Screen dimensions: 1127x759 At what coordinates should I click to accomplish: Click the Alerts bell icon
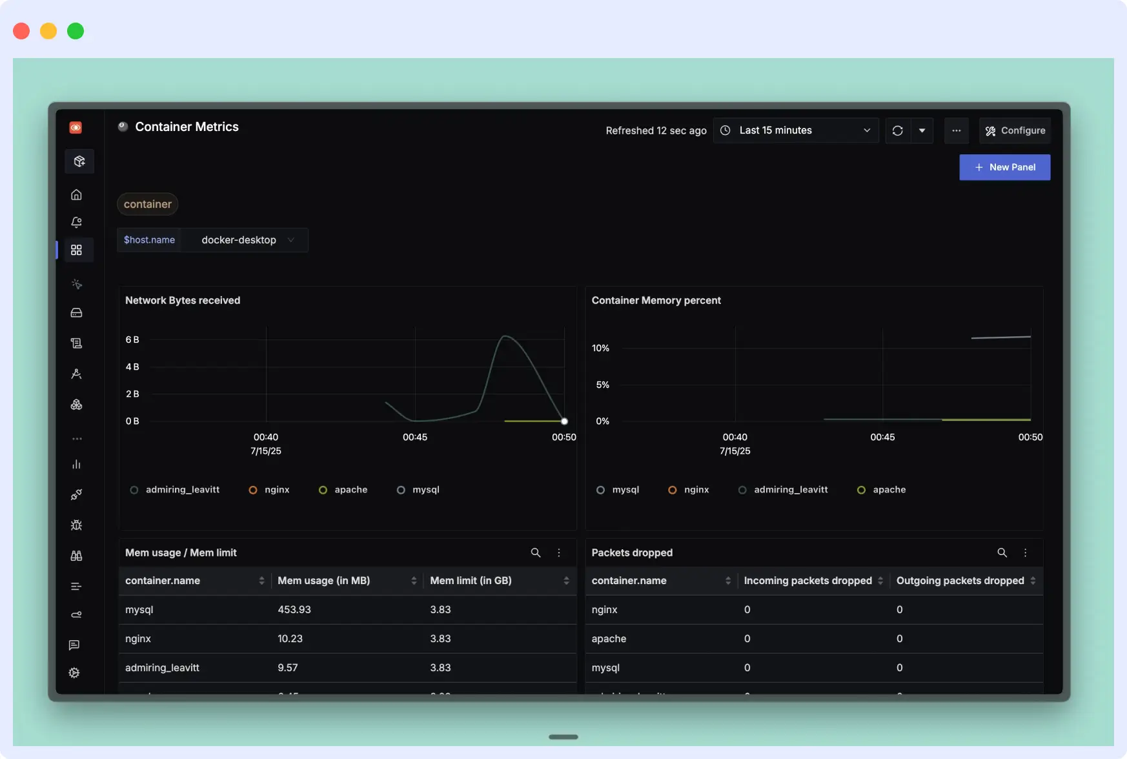(76, 222)
